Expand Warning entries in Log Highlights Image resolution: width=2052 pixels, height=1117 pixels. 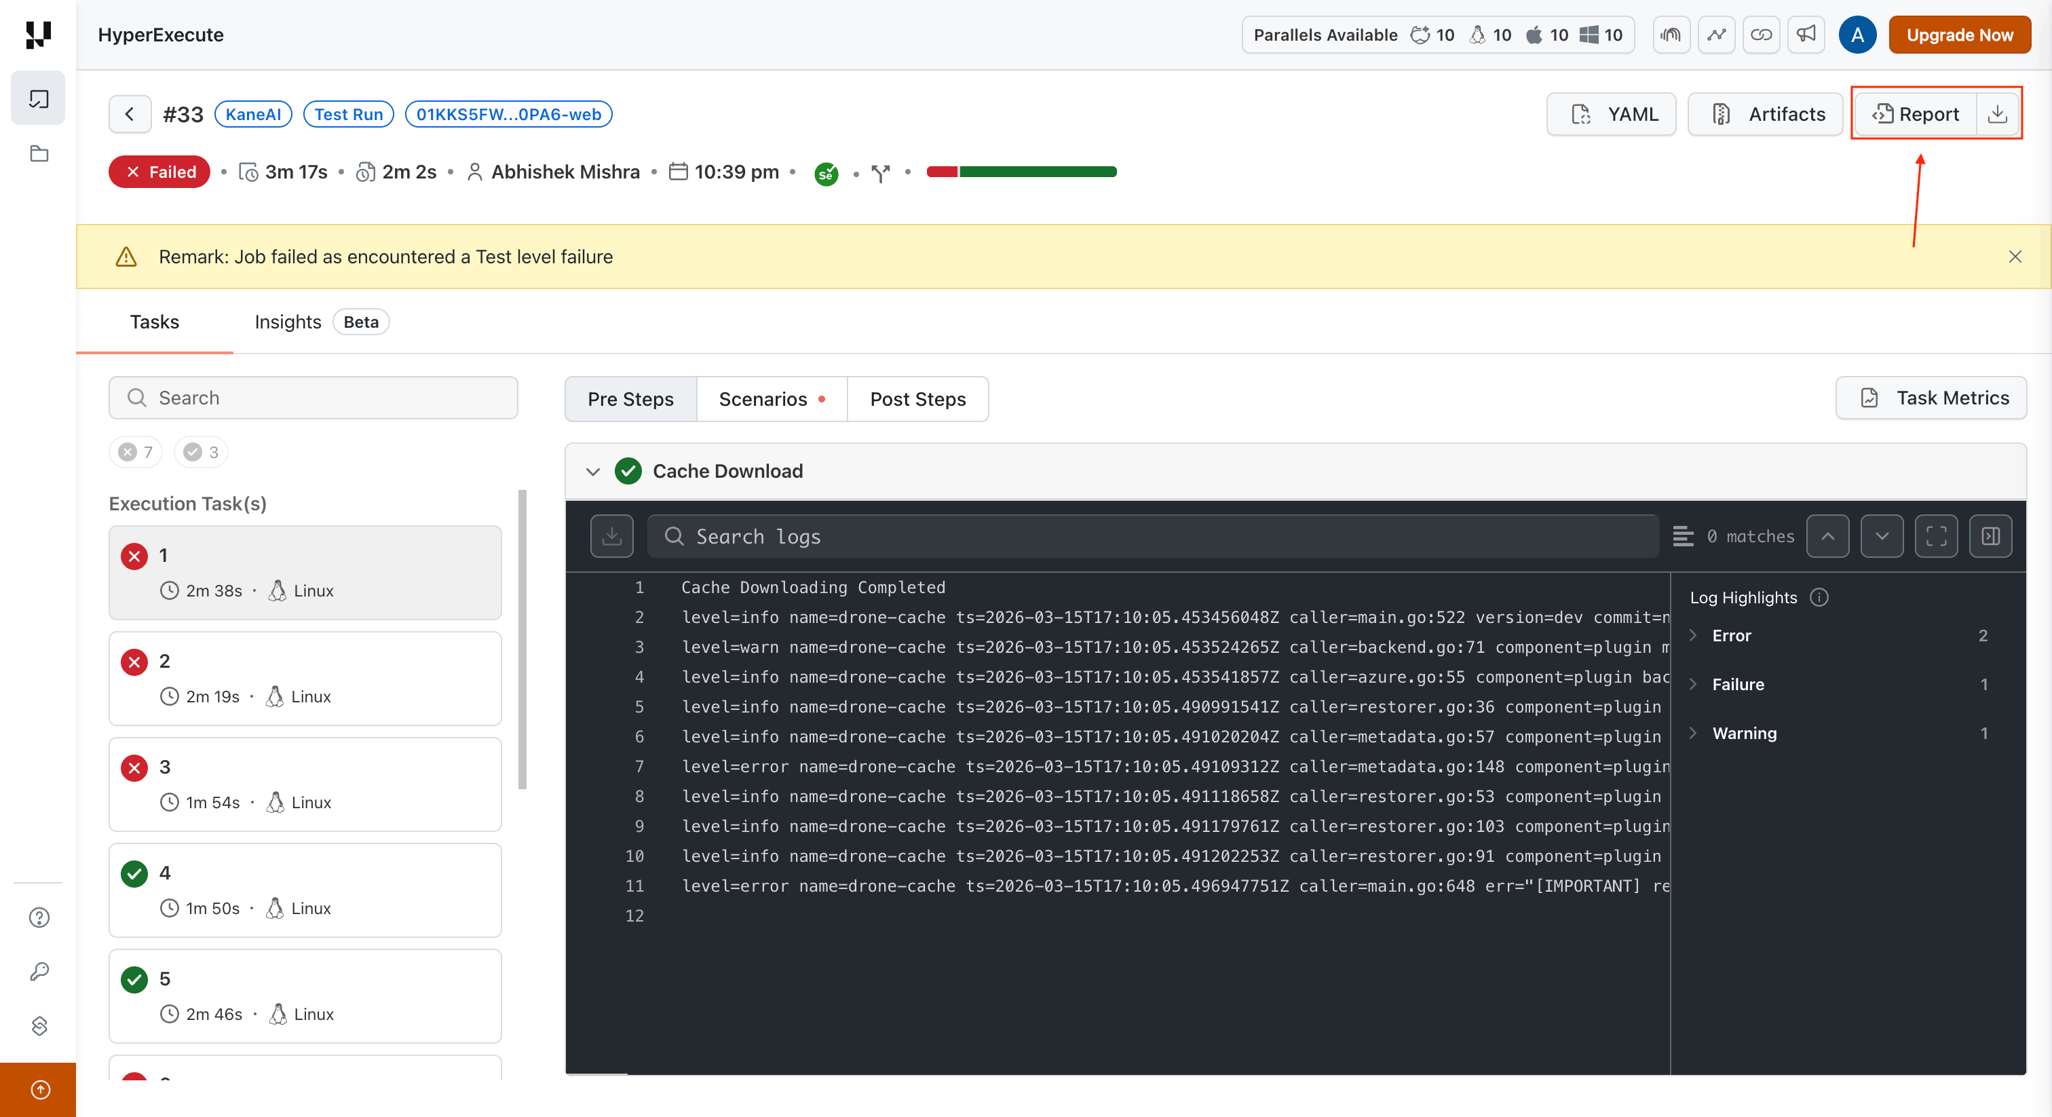pyautogui.click(x=1694, y=733)
